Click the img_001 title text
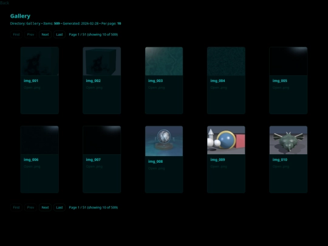The height and width of the screenshot is (246, 328). click(x=31, y=81)
